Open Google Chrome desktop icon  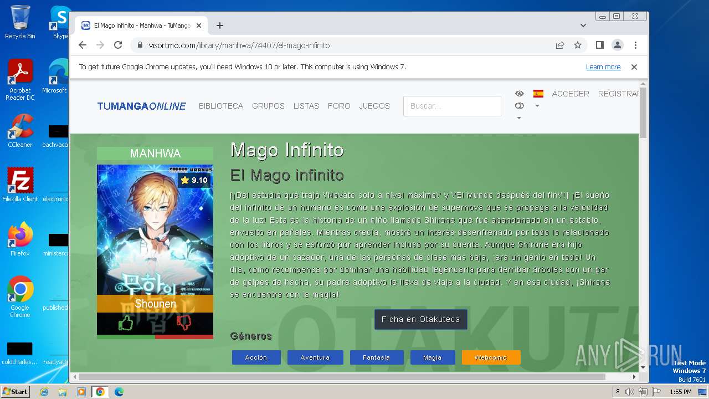pos(20,296)
